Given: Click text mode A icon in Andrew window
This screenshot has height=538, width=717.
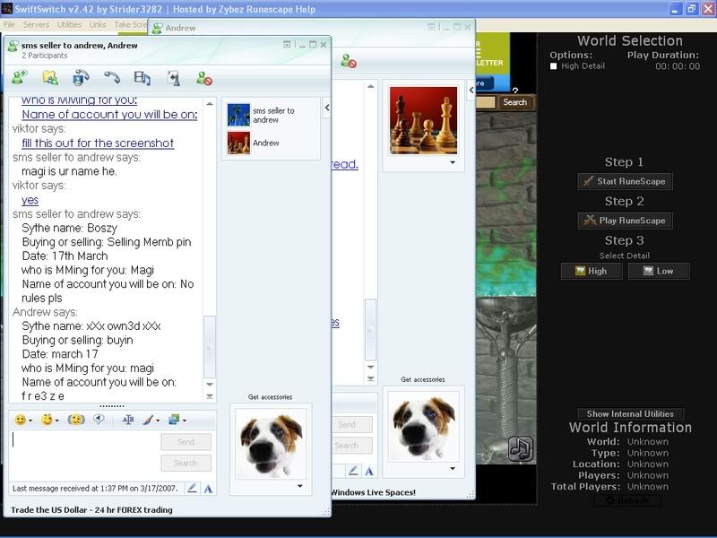Looking at the screenshot, I should 369,471.
